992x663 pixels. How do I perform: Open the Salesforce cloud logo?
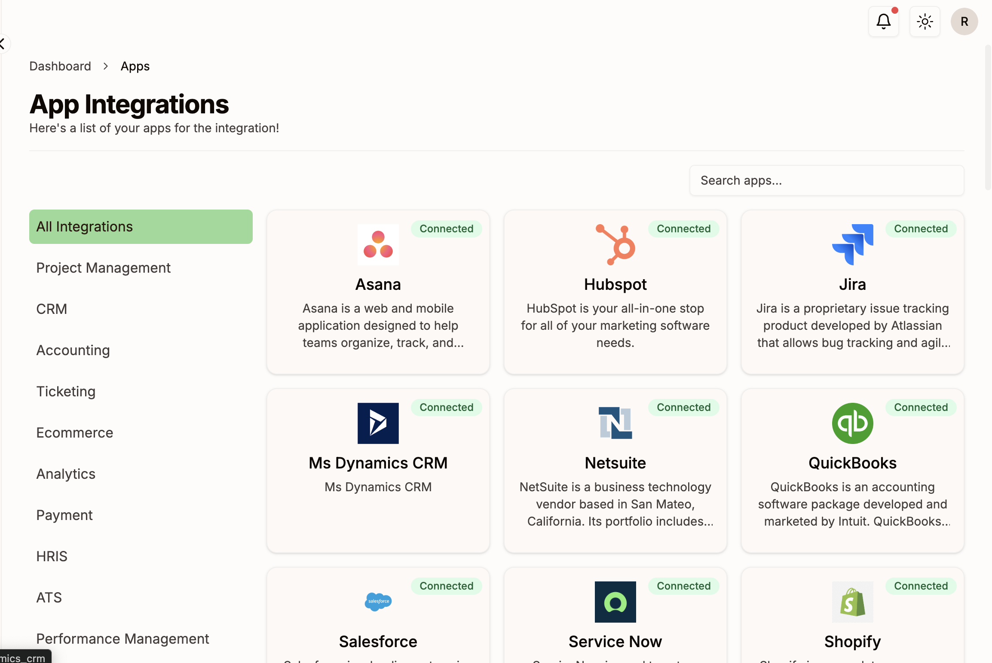tap(378, 602)
